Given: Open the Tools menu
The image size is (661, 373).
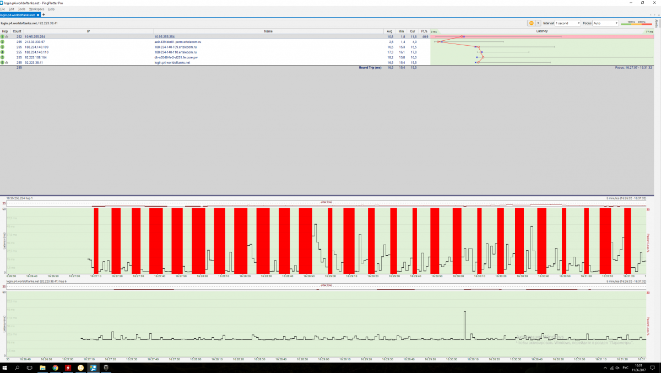Looking at the screenshot, I should point(21,9).
